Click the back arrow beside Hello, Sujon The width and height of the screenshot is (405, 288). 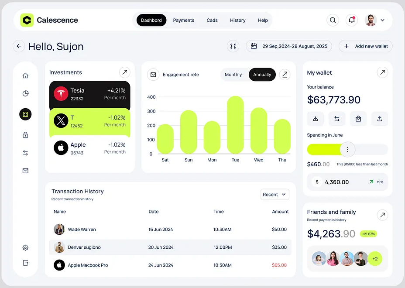[19, 46]
